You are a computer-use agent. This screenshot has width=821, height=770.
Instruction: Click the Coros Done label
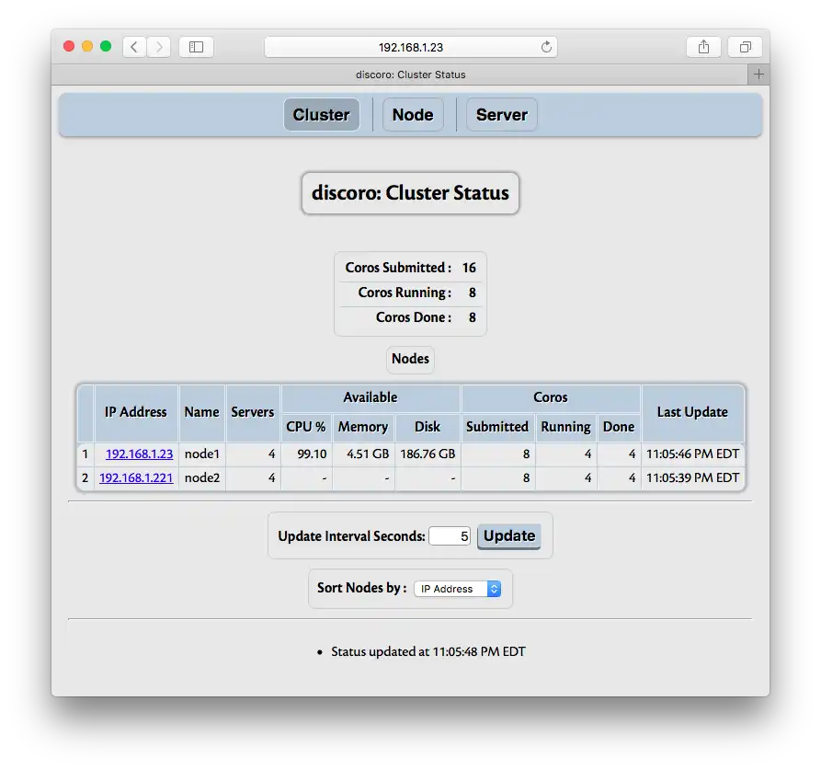pos(413,317)
